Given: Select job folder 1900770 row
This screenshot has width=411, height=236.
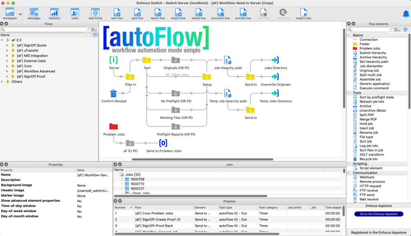Looking at the screenshot, I should [228, 184].
